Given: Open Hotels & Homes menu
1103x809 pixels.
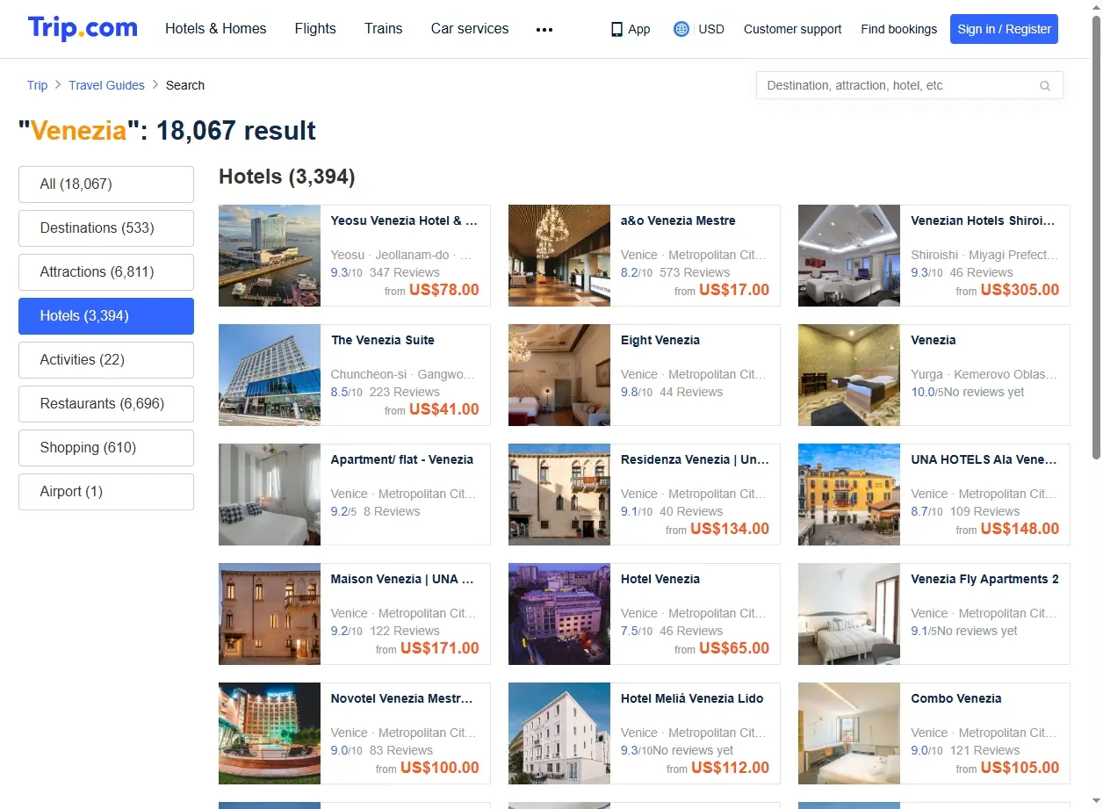Looking at the screenshot, I should tap(216, 29).
